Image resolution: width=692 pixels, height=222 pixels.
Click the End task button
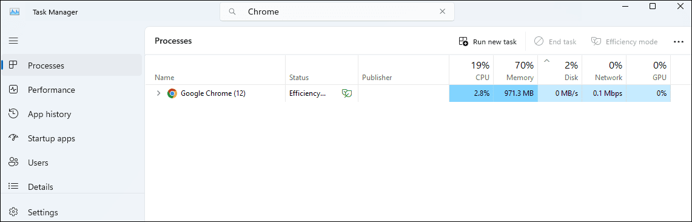pos(555,41)
